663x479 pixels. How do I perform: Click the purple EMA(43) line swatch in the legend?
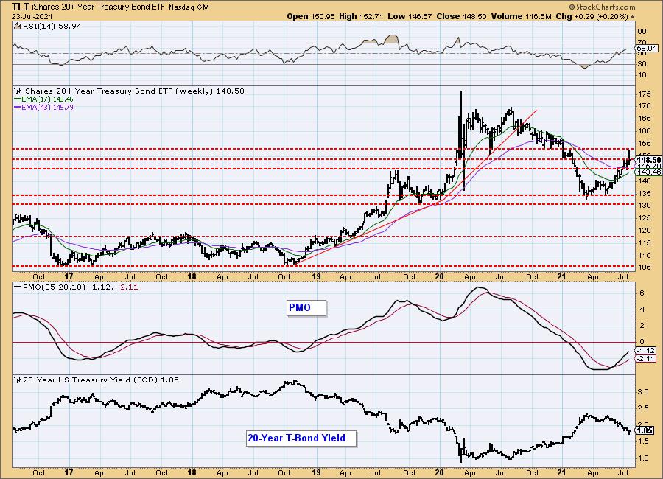click(18, 108)
